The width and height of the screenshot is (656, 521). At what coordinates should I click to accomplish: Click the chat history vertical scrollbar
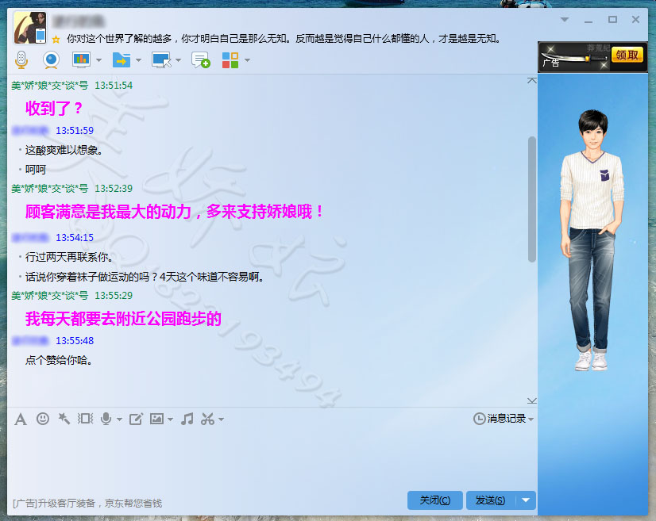point(532,198)
